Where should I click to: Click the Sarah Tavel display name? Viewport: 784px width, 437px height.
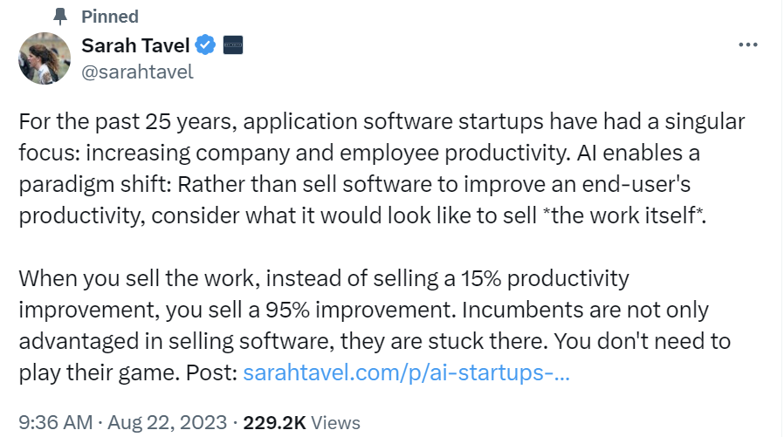coord(136,45)
